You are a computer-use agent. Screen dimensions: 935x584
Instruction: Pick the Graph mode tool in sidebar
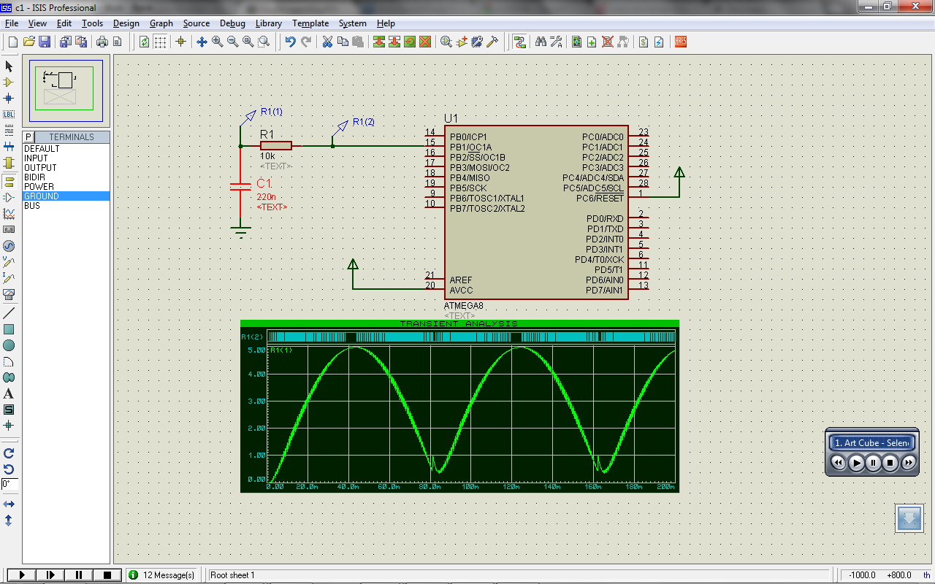click(x=9, y=214)
